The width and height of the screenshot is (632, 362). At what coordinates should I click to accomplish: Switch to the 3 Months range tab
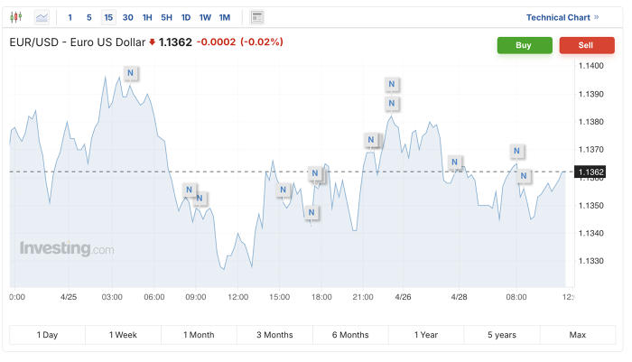click(x=274, y=335)
